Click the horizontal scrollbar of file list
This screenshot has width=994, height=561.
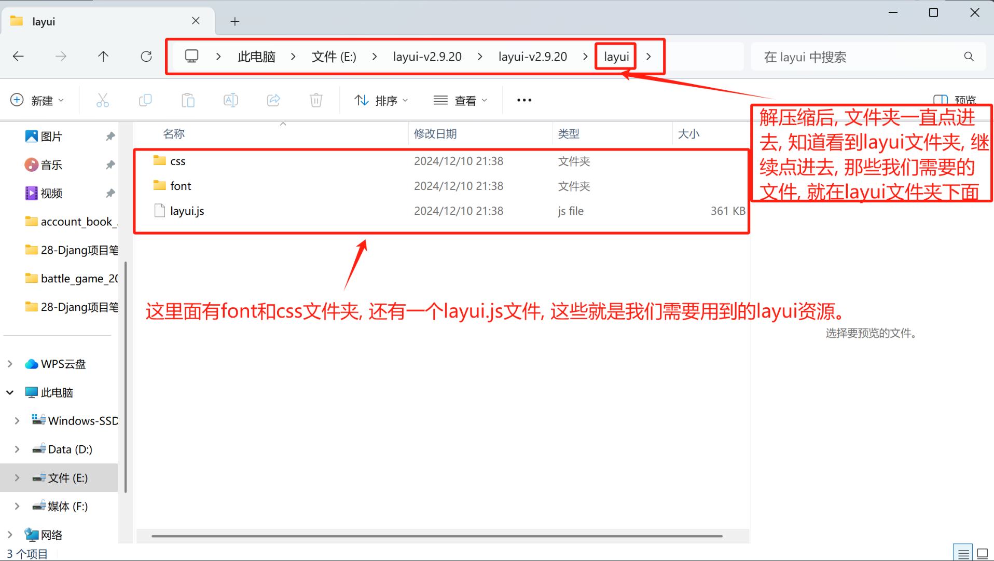pos(437,536)
